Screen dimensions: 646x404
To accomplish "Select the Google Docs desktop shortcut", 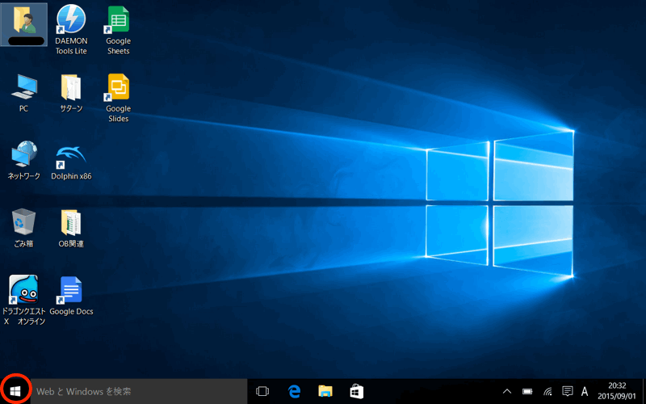I will (71, 289).
